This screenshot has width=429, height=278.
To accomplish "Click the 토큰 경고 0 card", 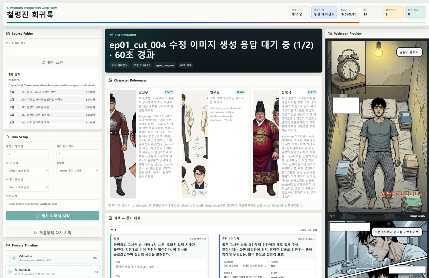I will tap(416, 12).
